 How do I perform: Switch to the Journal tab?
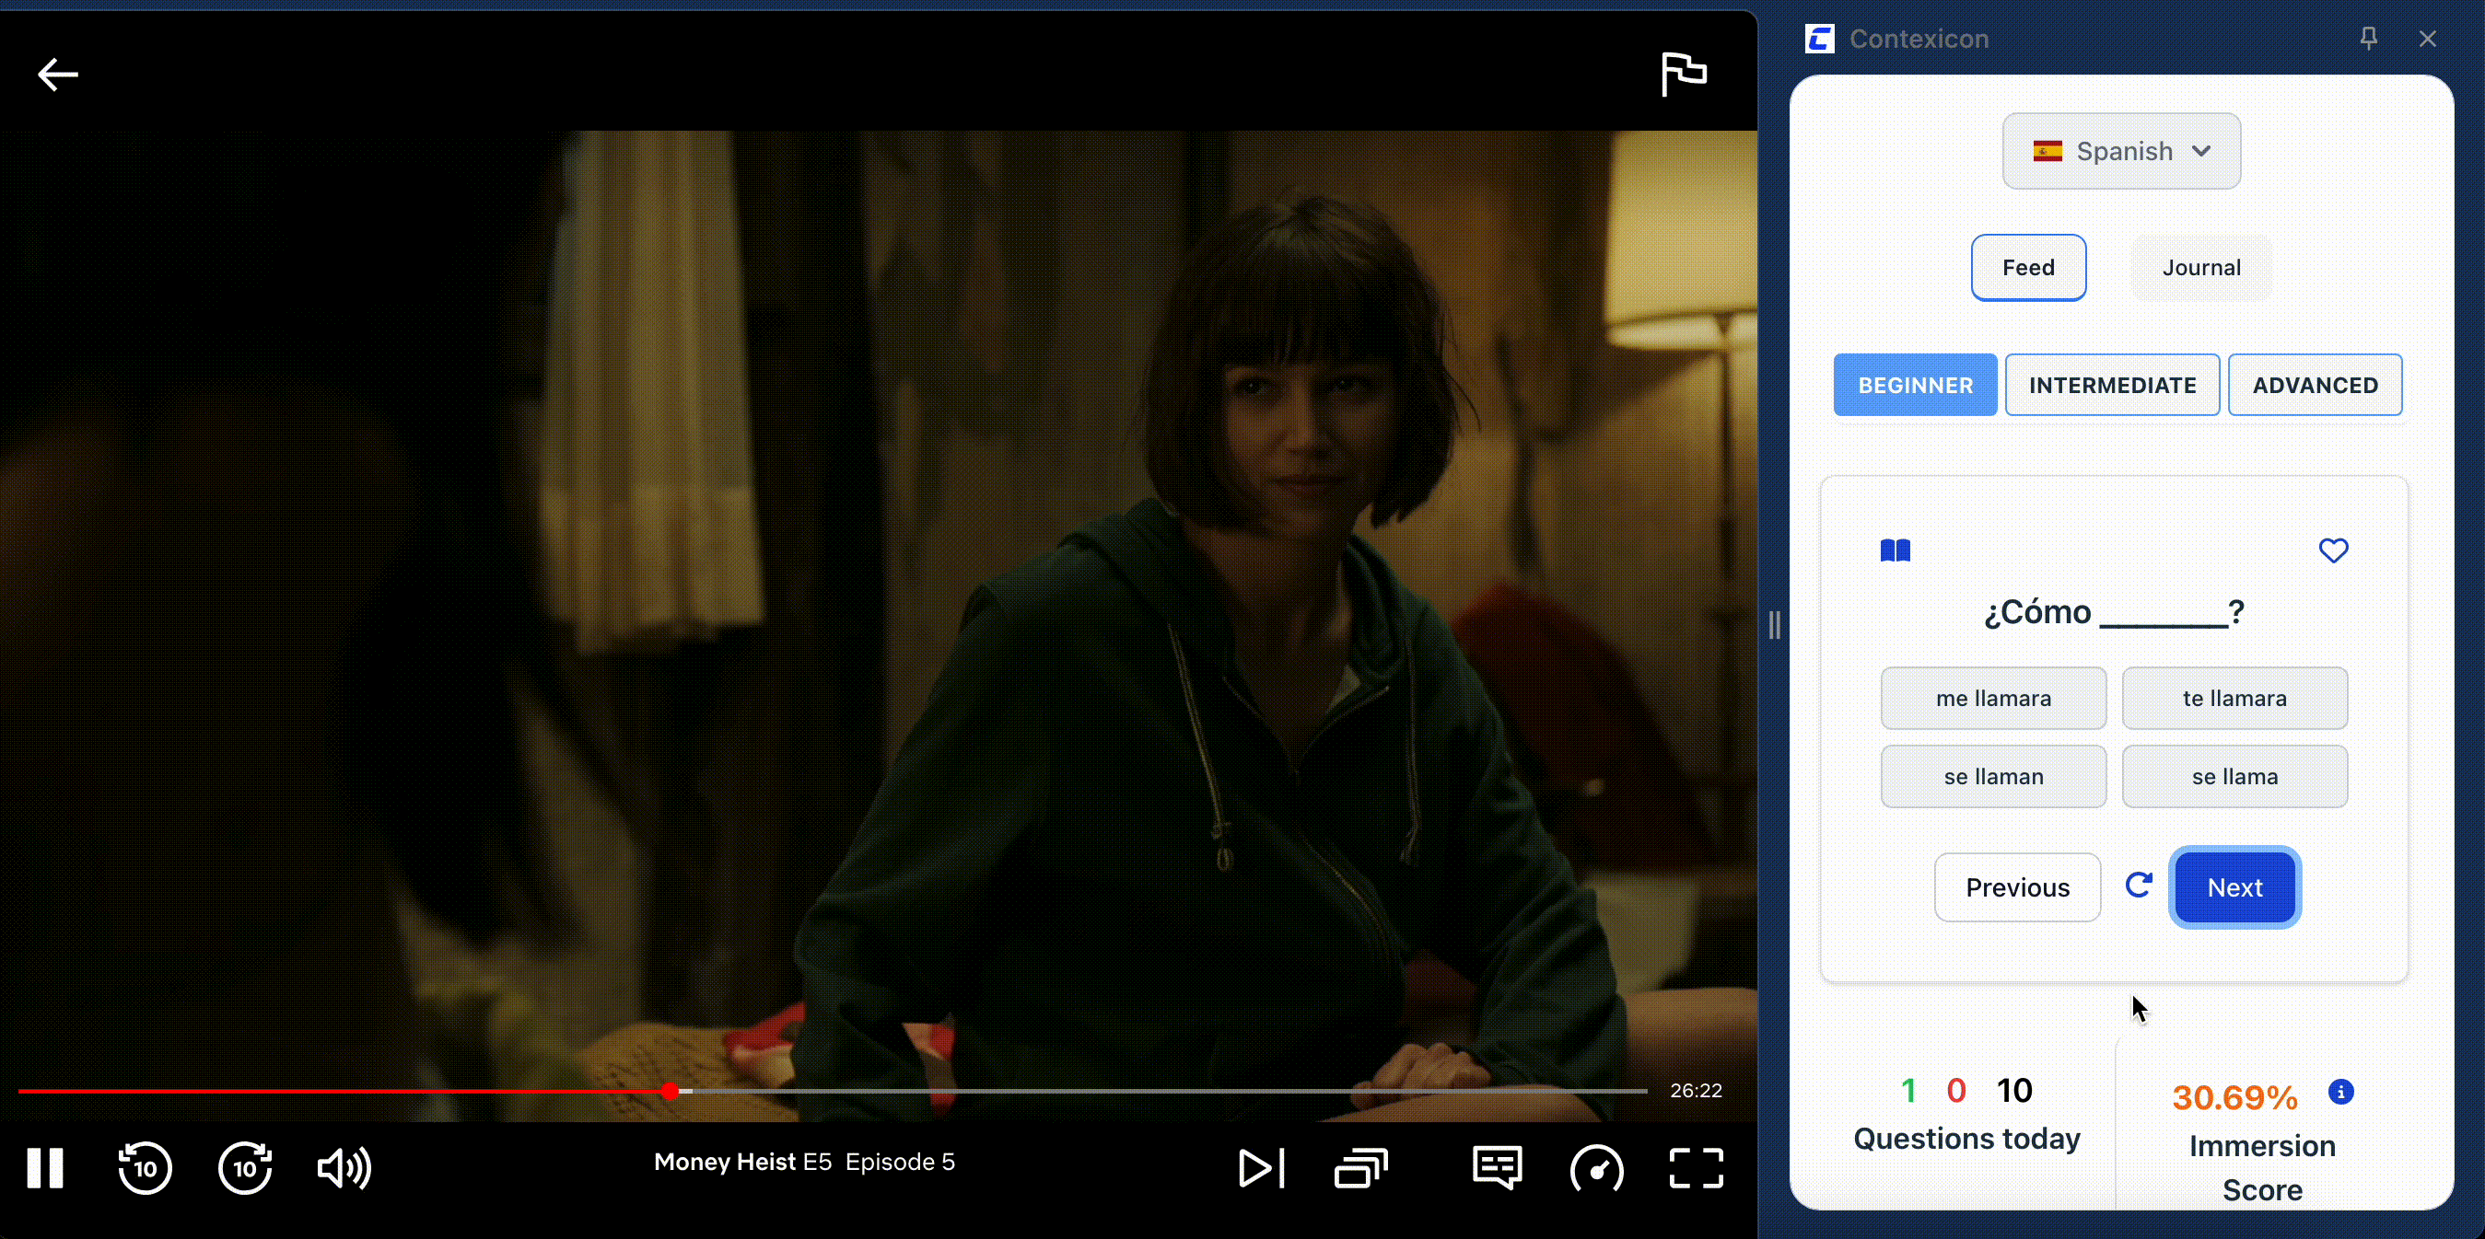2201,267
